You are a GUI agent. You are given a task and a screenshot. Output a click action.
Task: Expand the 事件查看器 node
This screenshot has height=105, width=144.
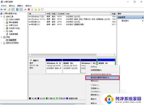4,22
